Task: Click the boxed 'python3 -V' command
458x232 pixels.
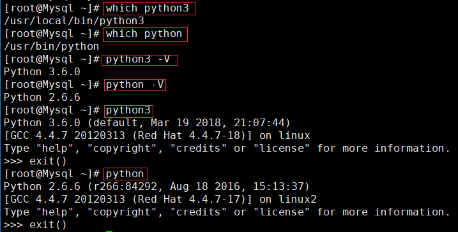Action: [x=140, y=60]
